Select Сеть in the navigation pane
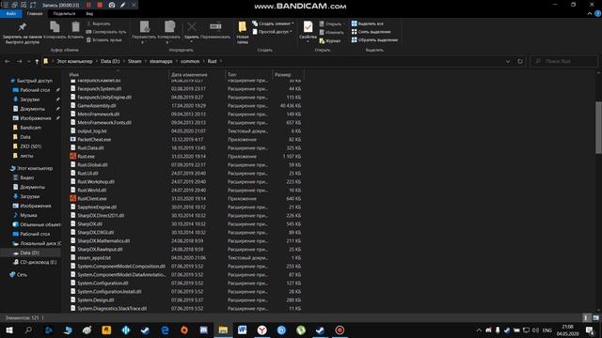This screenshot has height=338, width=602. click(x=22, y=275)
